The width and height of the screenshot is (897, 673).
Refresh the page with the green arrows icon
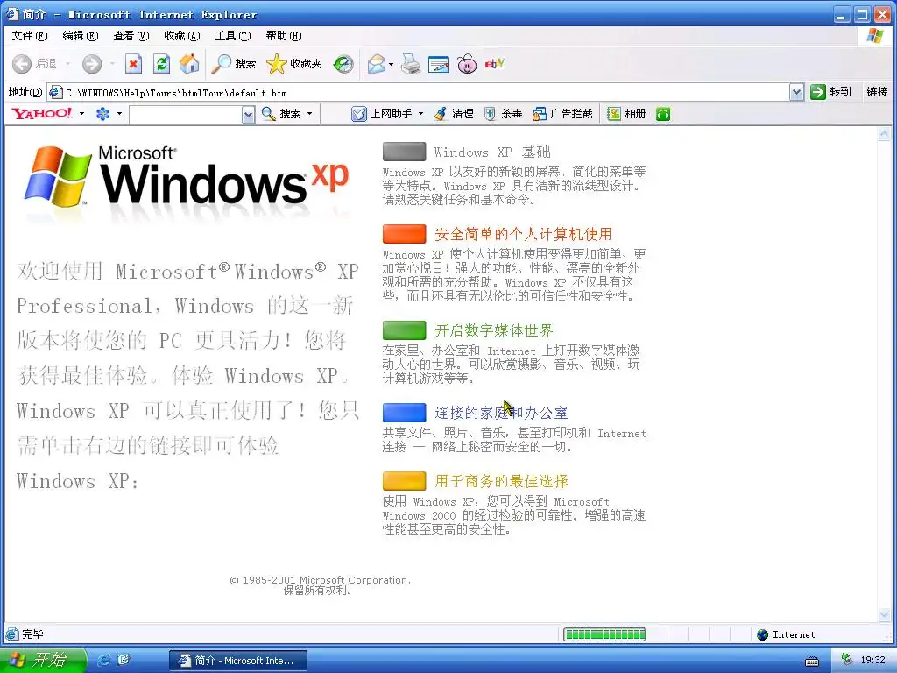[x=162, y=63]
